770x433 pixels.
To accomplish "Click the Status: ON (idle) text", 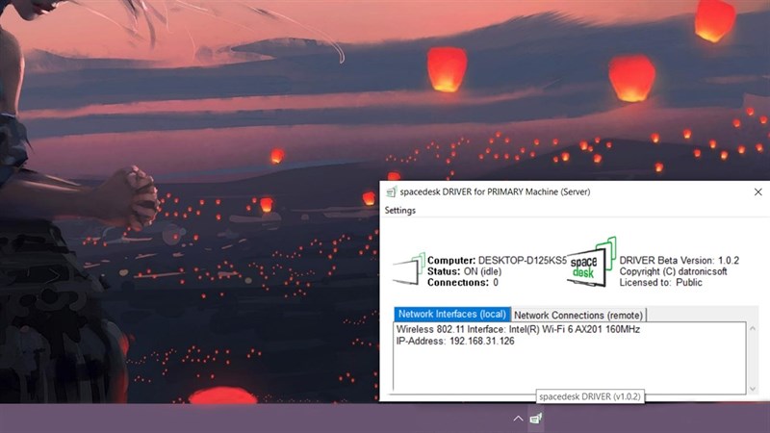I will point(464,271).
